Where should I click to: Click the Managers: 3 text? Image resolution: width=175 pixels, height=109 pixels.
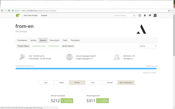click(128, 59)
